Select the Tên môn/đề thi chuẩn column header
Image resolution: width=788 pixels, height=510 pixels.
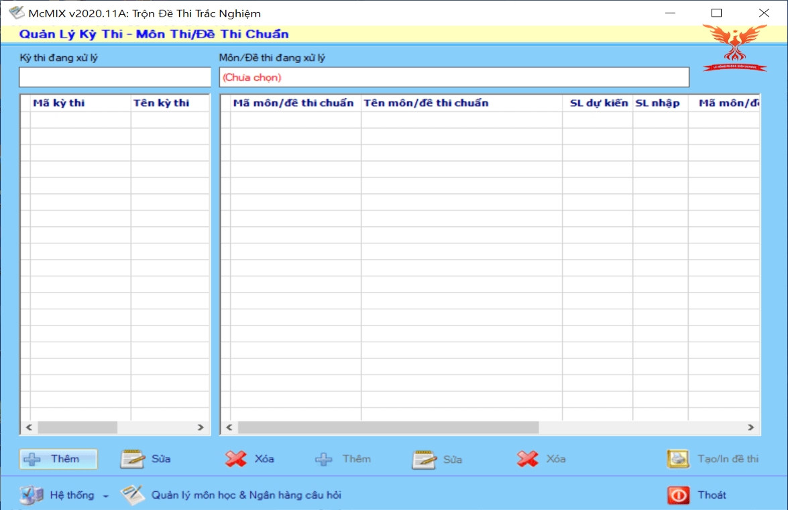(x=426, y=103)
